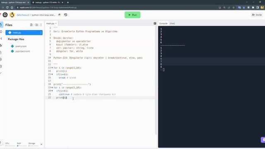Close the python-113-while browser tab

pos(63,2)
